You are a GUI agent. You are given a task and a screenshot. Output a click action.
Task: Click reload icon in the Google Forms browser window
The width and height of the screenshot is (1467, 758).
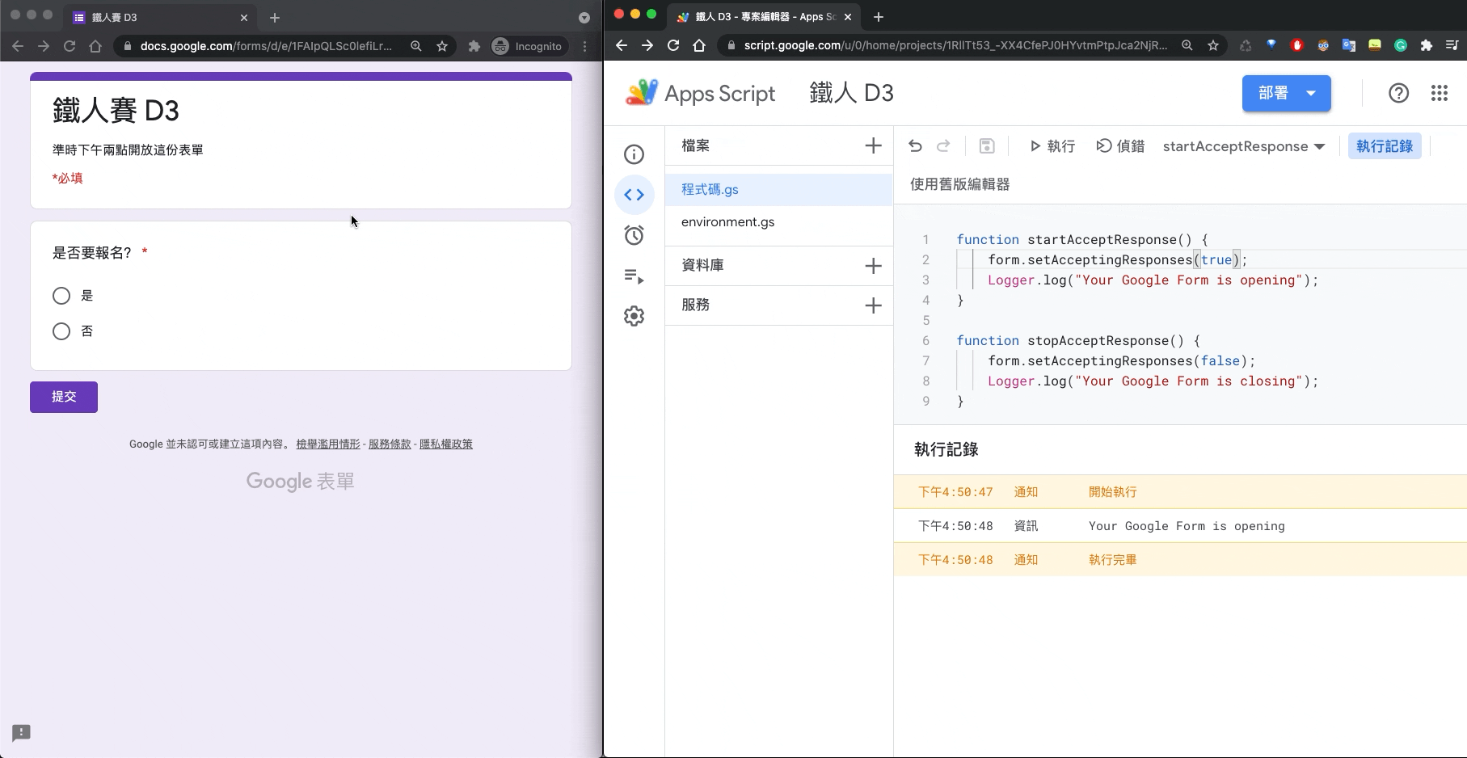pos(70,46)
